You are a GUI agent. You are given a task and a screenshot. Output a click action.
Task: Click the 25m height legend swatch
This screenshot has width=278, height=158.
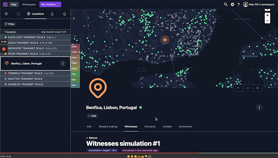click(75, 85)
